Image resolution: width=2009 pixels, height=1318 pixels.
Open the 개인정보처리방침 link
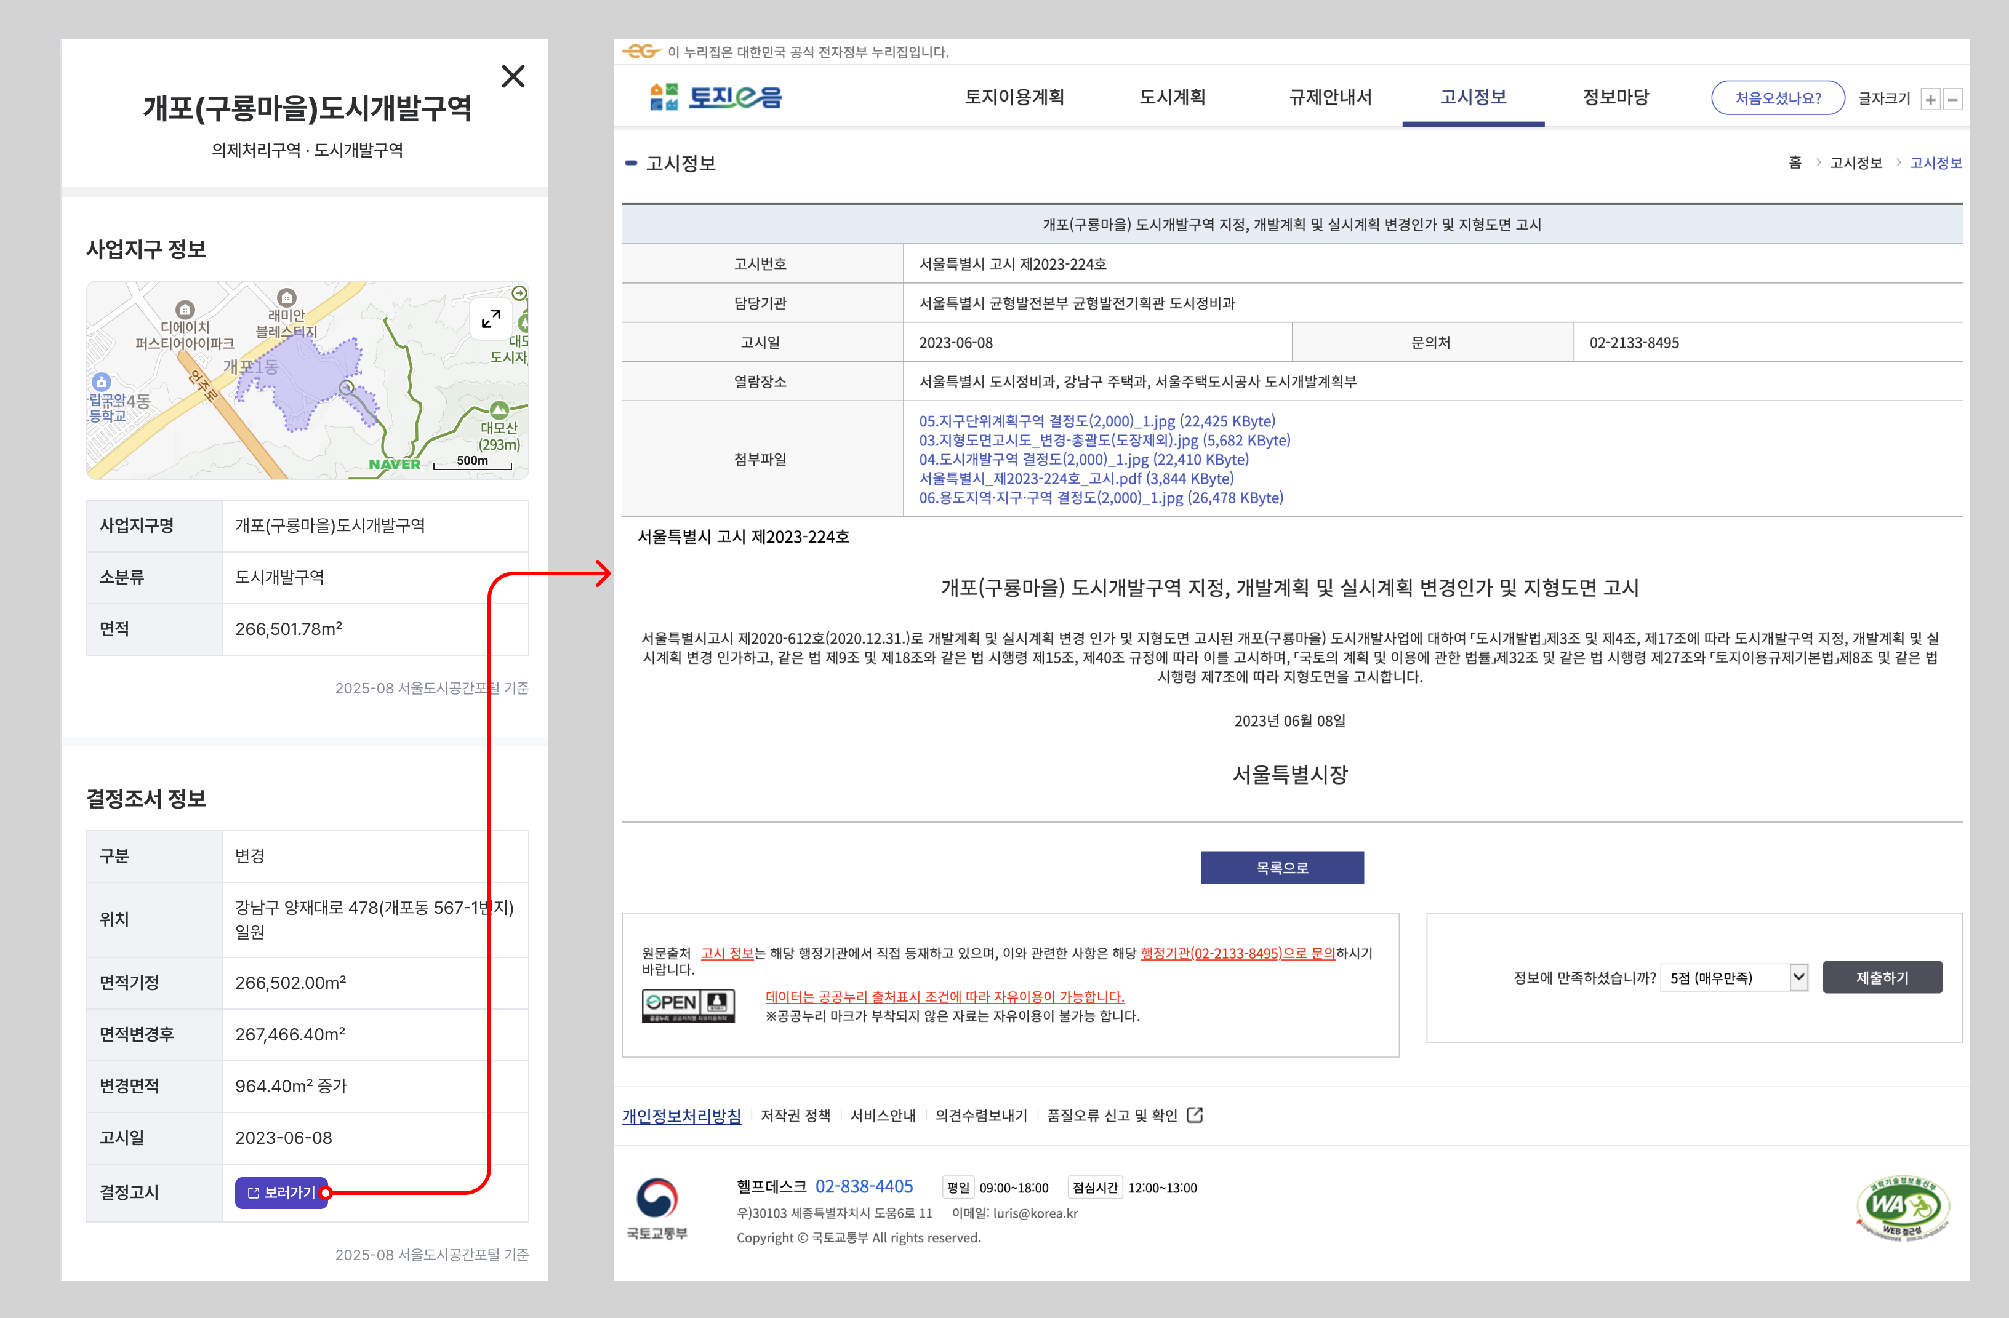[681, 1116]
